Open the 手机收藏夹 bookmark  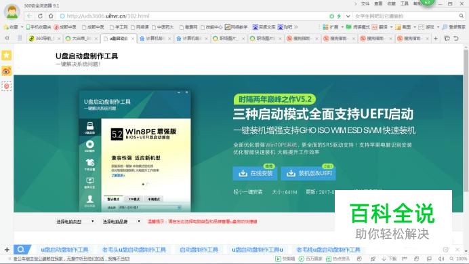39,27
